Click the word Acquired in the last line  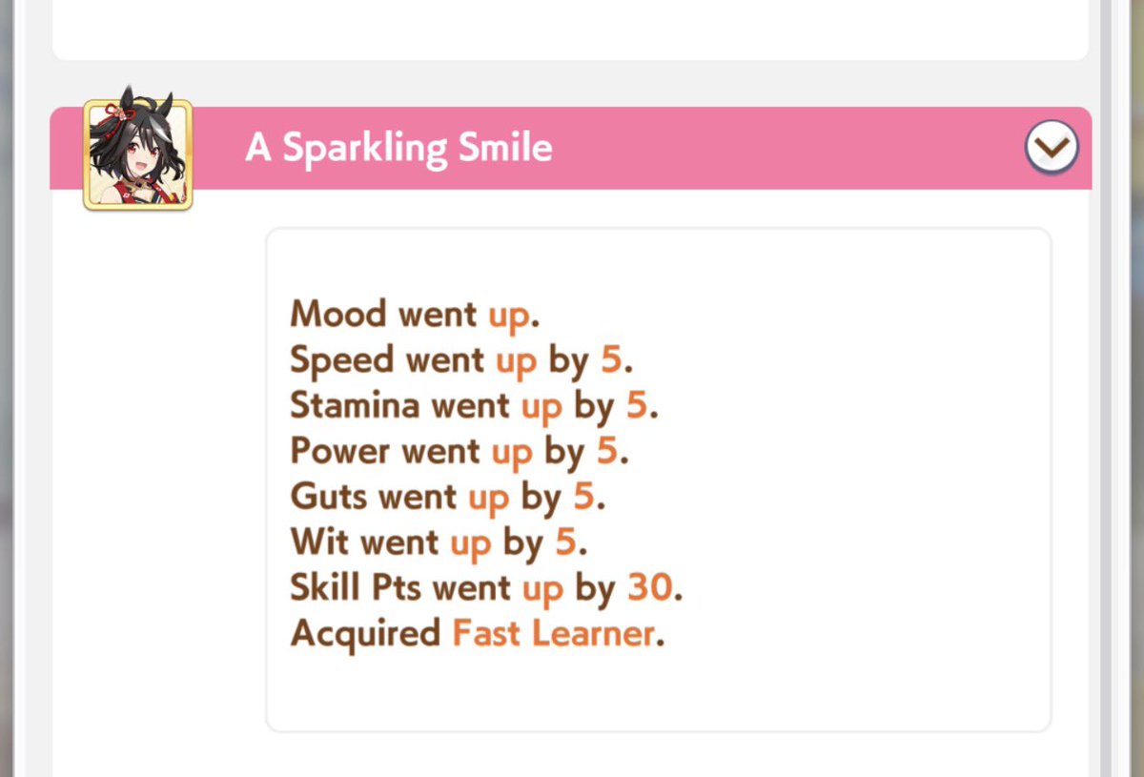click(365, 633)
